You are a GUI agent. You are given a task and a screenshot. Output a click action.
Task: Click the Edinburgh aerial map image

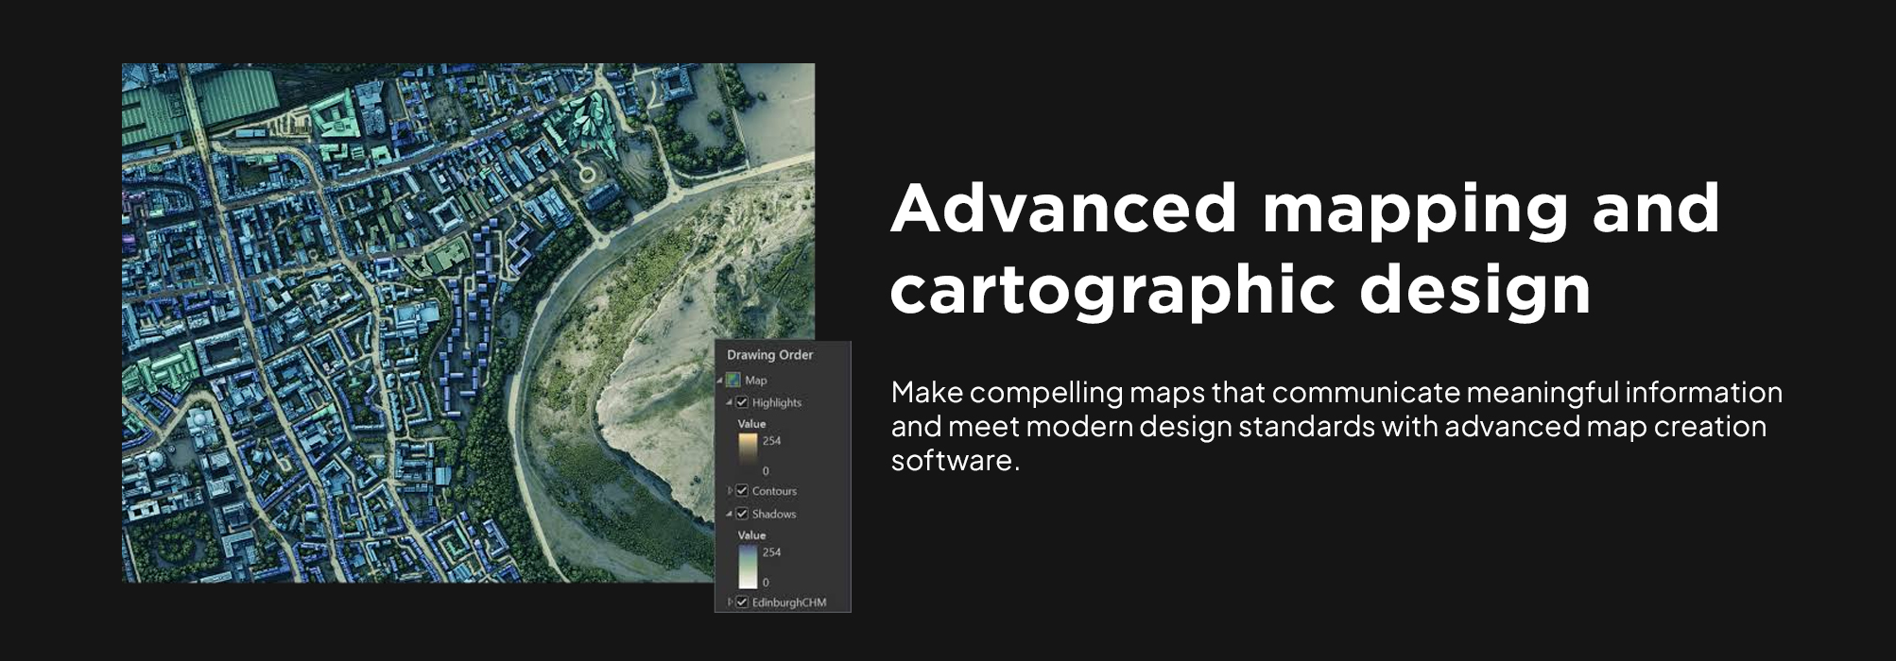(468, 322)
